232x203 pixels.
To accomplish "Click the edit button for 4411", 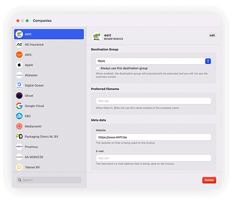I will point(212,35).
